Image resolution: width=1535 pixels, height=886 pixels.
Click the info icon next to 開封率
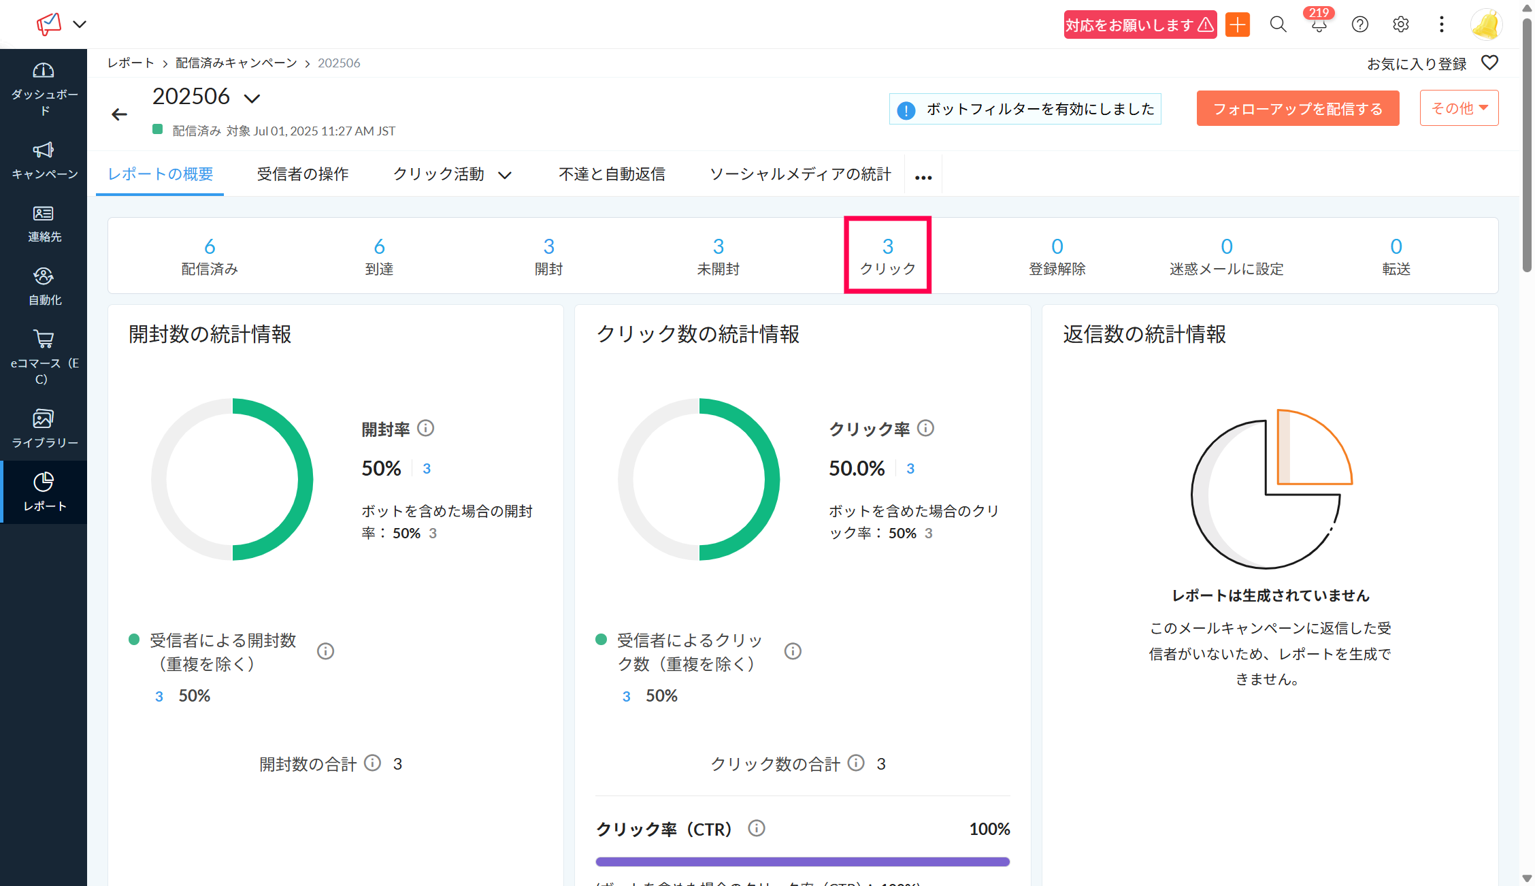point(425,428)
